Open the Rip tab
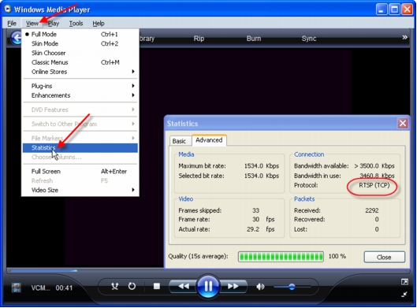 199,39
